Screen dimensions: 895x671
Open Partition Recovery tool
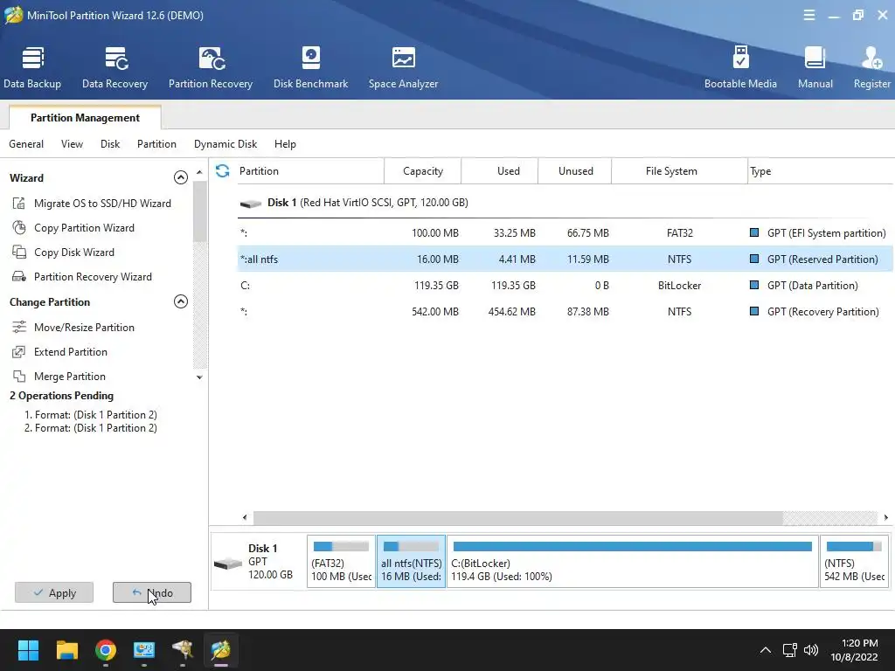pos(211,68)
